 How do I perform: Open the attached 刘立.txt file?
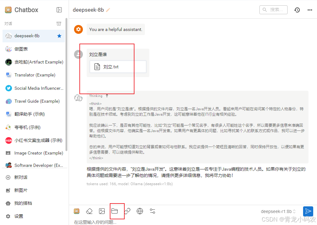tap(118, 67)
